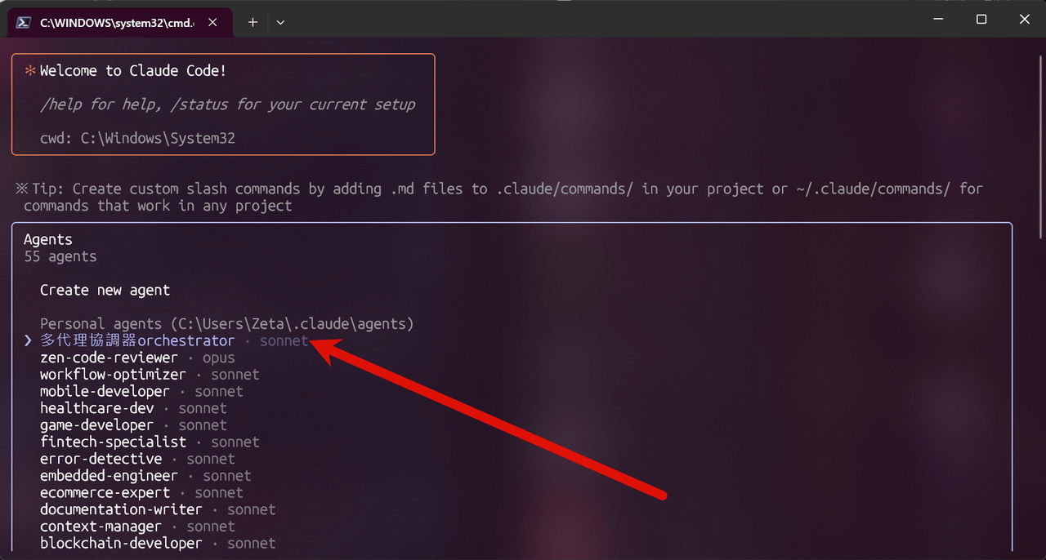This screenshot has height=560, width=1046.
Task: Minimize the terminal window
Action: 938,19
